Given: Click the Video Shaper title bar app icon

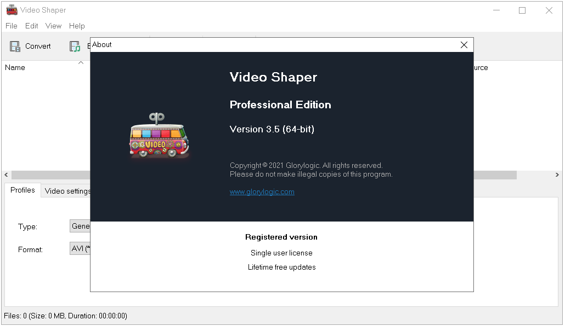Looking at the screenshot, I should click(12, 10).
